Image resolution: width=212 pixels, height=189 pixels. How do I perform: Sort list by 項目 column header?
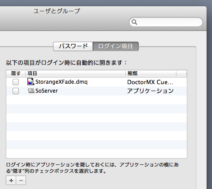pyautogui.click(x=75, y=73)
